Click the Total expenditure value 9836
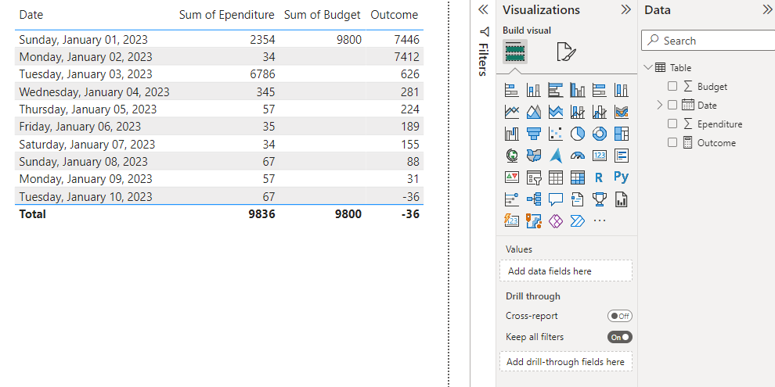 [x=261, y=213]
